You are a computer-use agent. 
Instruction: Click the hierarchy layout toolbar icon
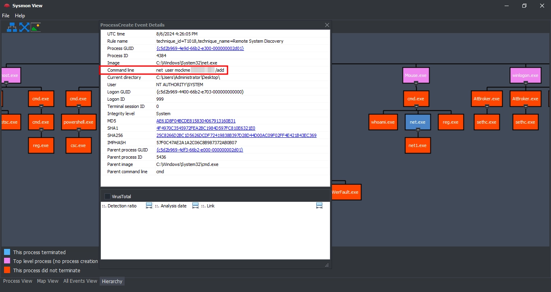pyautogui.click(x=12, y=27)
